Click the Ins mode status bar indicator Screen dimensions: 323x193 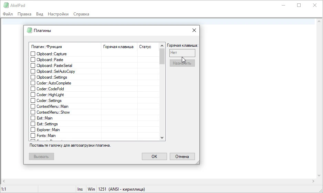(x=80, y=189)
